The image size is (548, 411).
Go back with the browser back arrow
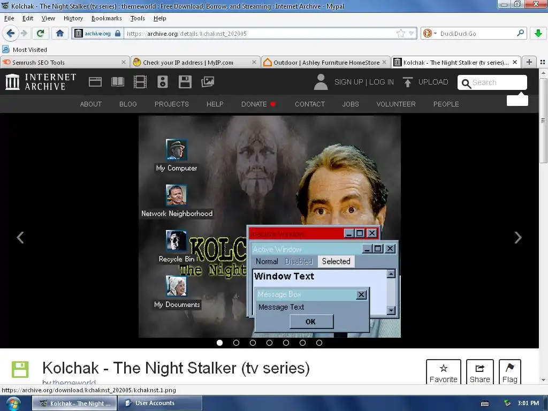(10, 33)
